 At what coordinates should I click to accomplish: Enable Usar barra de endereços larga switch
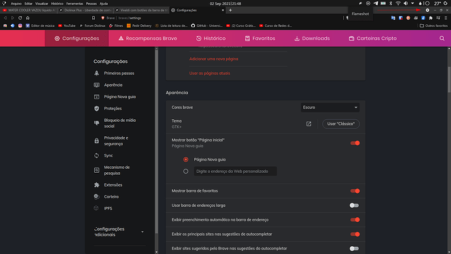pyautogui.click(x=354, y=206)
